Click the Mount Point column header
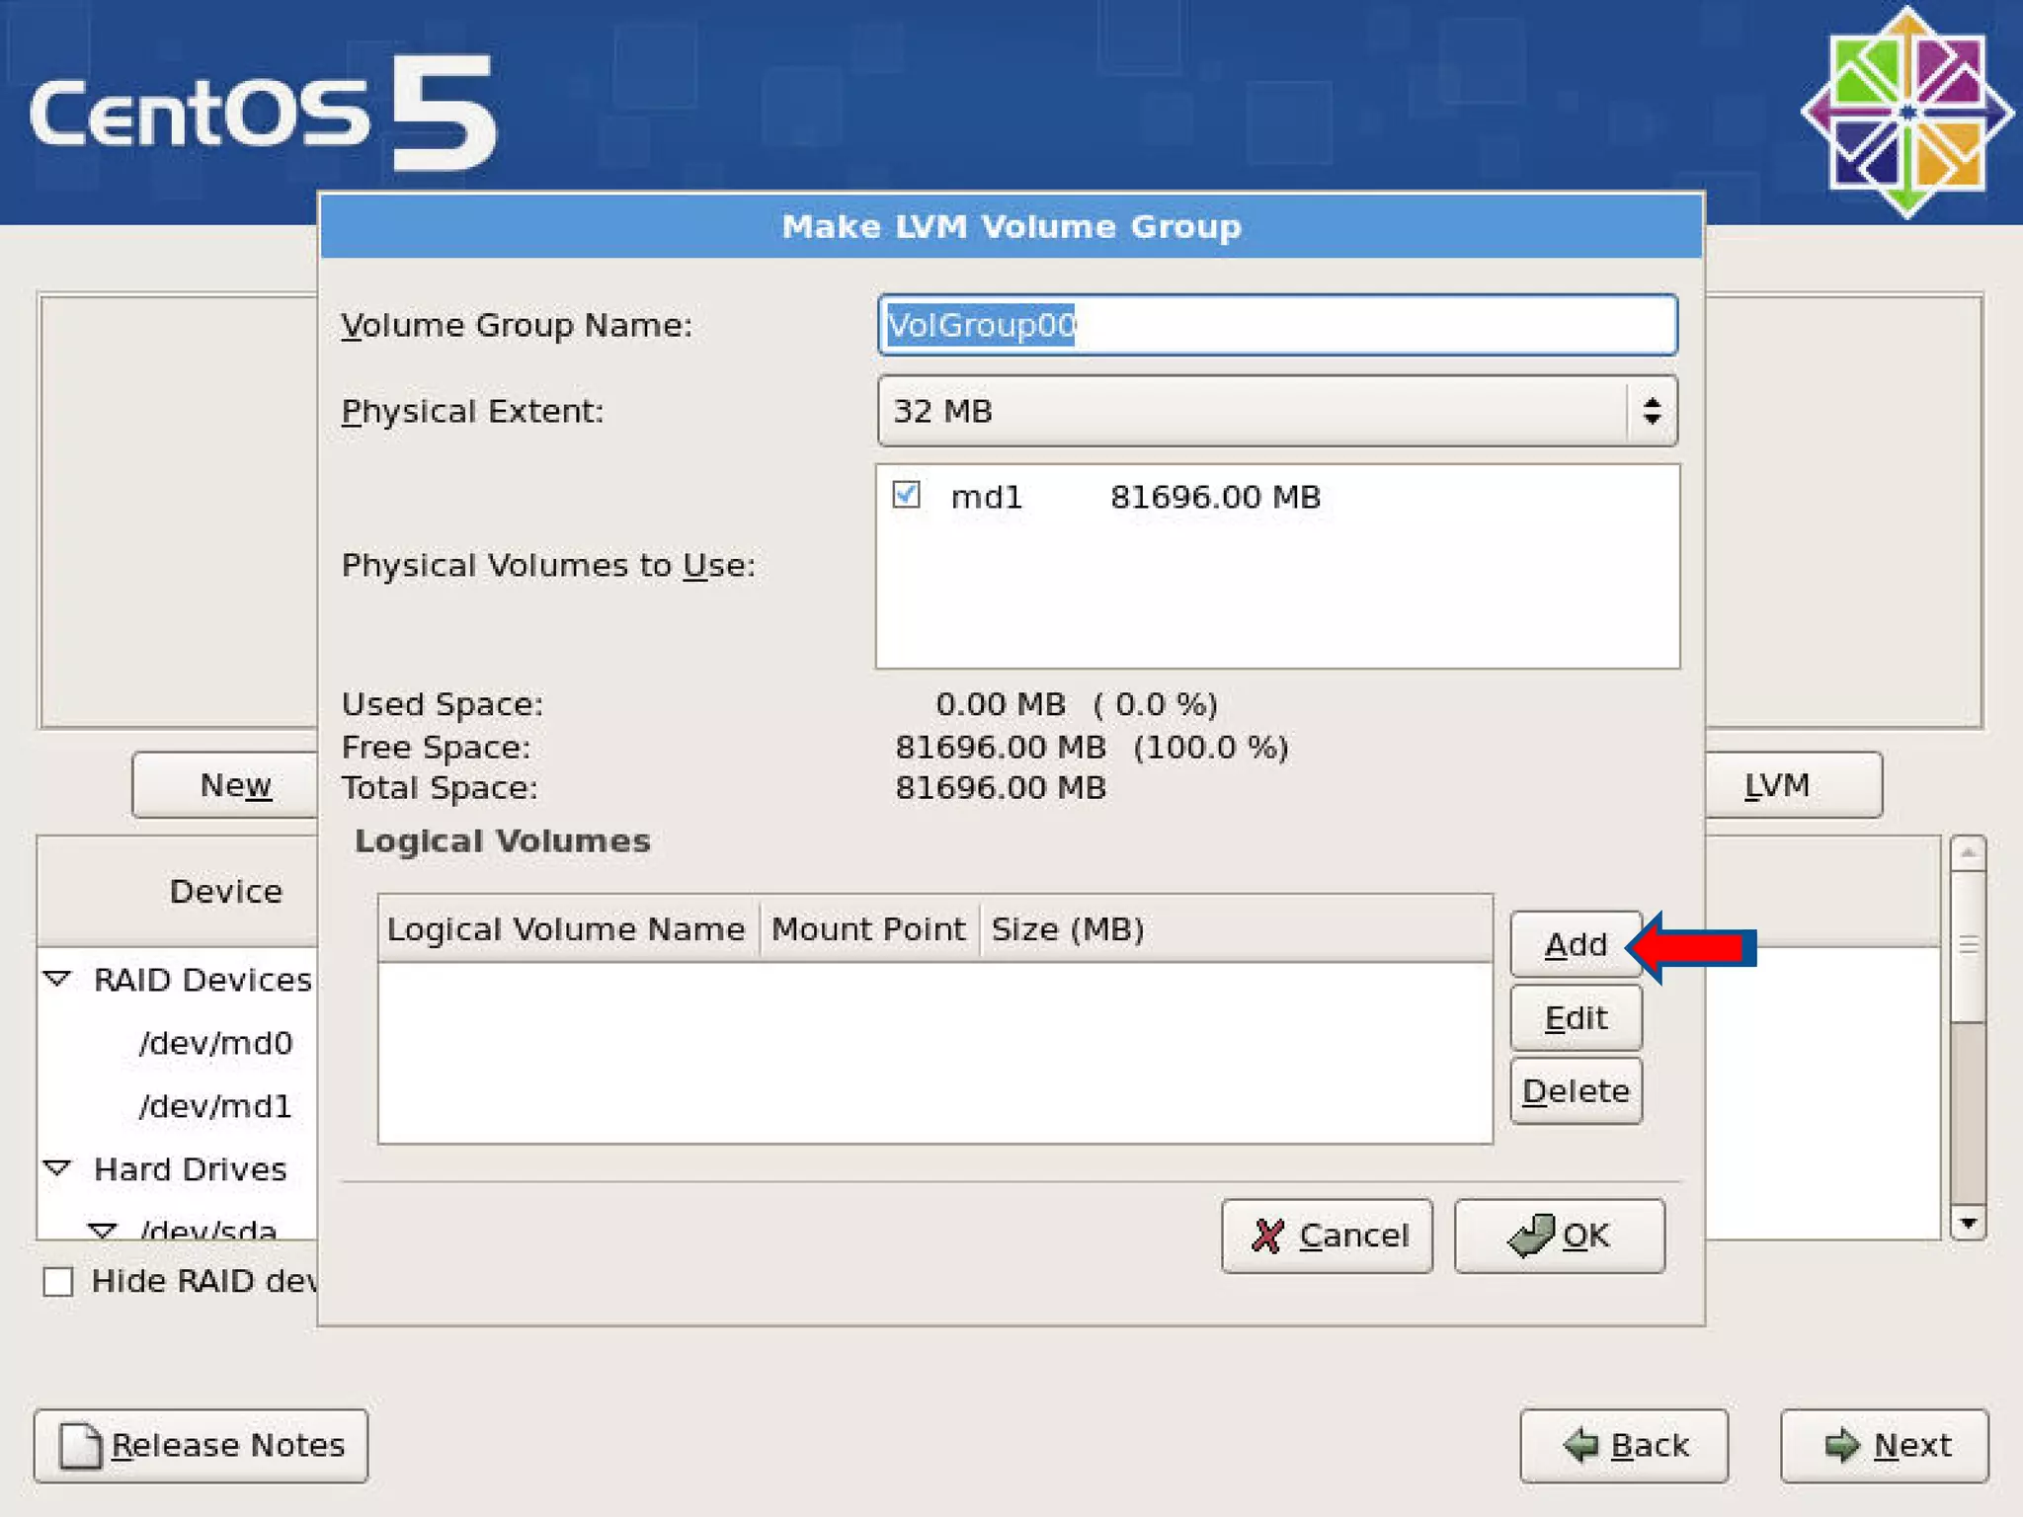 click(x=868, y=929)
